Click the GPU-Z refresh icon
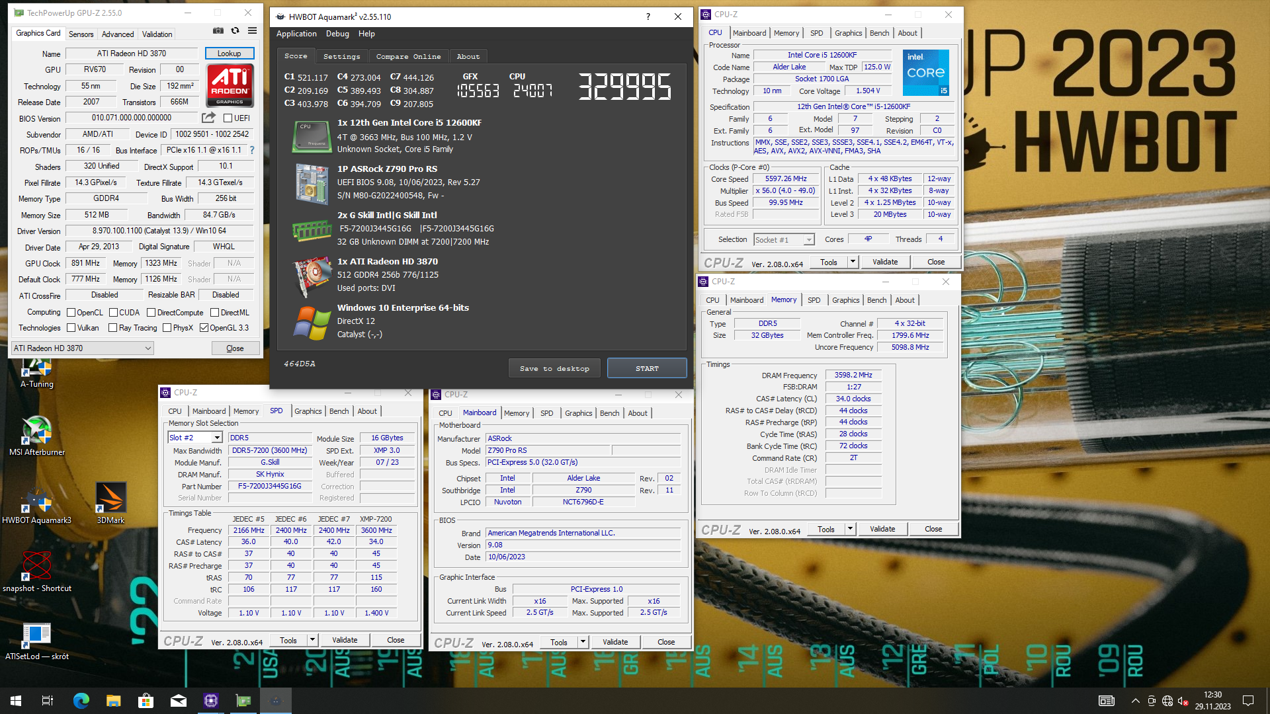 pyautogui.click(x=235, y=31)
